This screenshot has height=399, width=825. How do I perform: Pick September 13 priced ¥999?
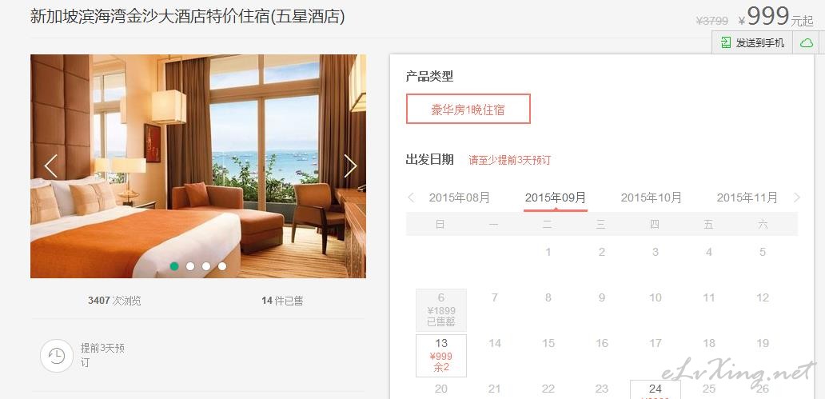coord(441,356)
